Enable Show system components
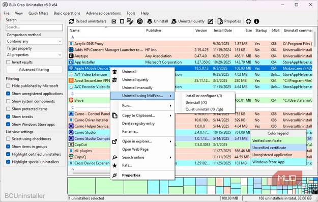The height and width of the screenshot is (202, 318). pos(8,101)
